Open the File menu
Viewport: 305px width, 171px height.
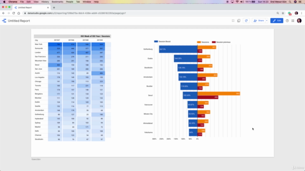click(x=22, y=2)
